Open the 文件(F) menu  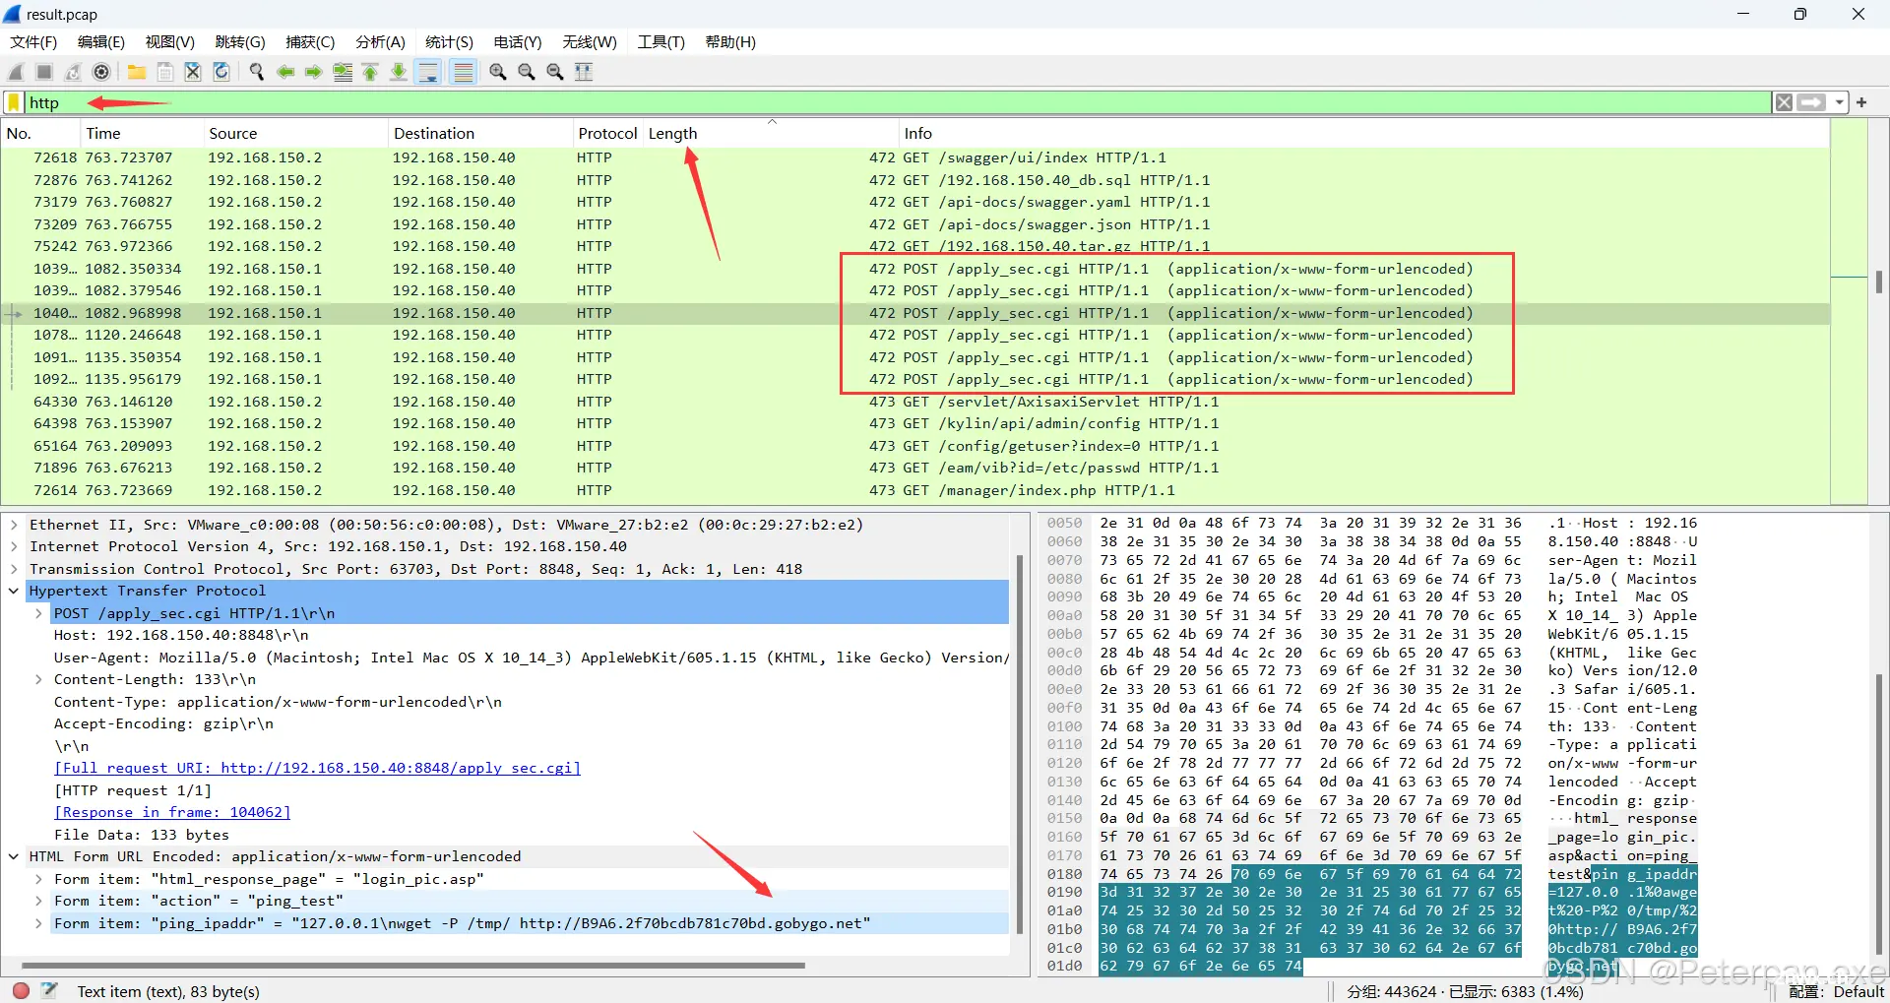click(x=33, y=42)
